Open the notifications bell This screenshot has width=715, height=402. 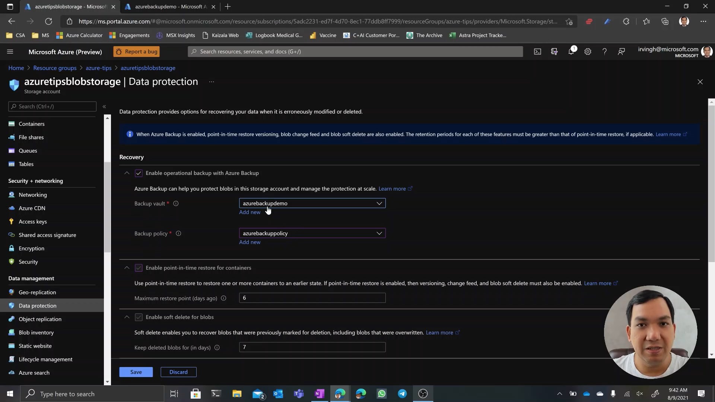coord(571,52)
